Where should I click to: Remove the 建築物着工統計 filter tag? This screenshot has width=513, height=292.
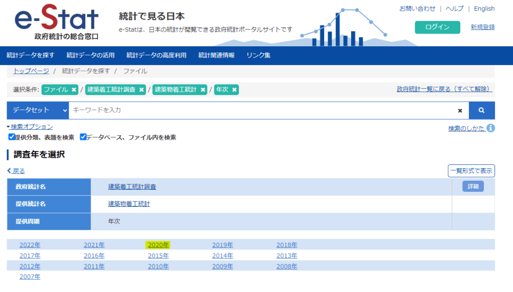coord(203,90)
